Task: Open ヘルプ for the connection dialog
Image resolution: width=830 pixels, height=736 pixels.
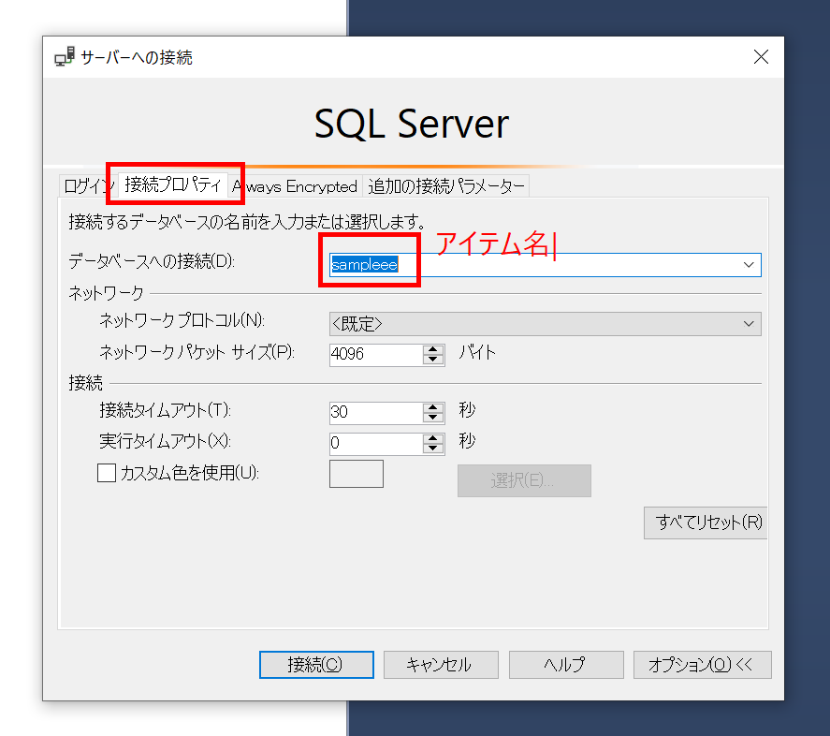Action: tap(566, 665)
